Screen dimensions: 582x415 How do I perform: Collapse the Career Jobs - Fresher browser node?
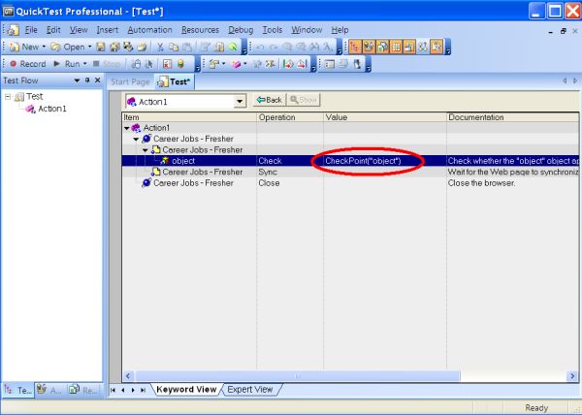click(x=136, y=140)
